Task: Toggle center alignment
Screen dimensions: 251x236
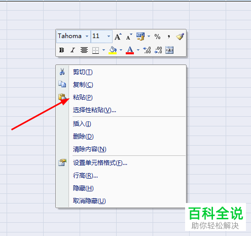Action: pos(84,50)
